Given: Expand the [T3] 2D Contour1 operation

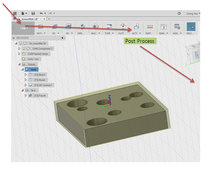Looking at the screenshot, I should pos(26,85).
